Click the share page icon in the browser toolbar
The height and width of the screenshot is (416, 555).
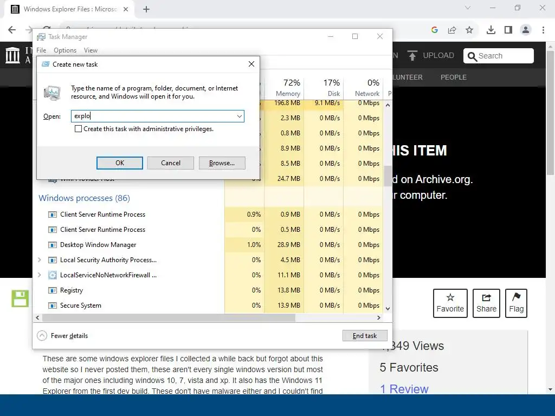pos(452,30)
